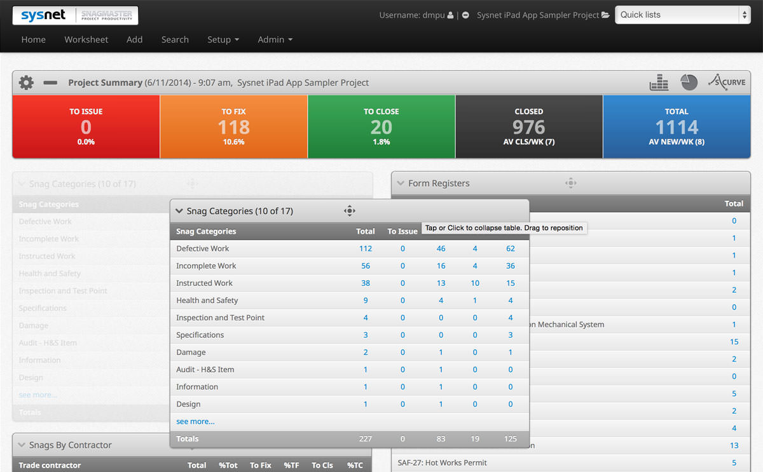Click the orange To Fix tile
Screen dimensions: 763x472
point(234,126)
